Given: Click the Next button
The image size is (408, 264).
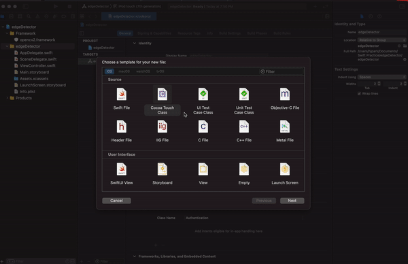Looking at the screenshot, I should (x=292, y=201).
